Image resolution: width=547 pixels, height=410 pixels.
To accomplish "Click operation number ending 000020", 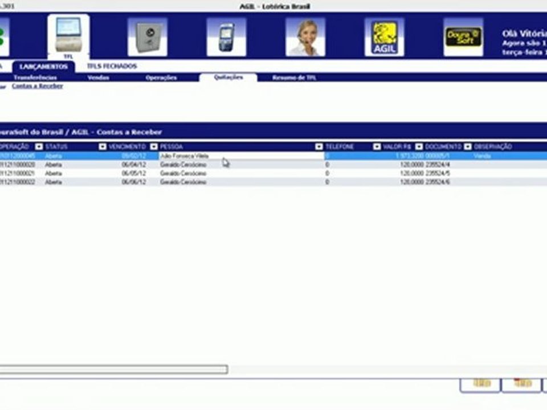I will (18, 165).
